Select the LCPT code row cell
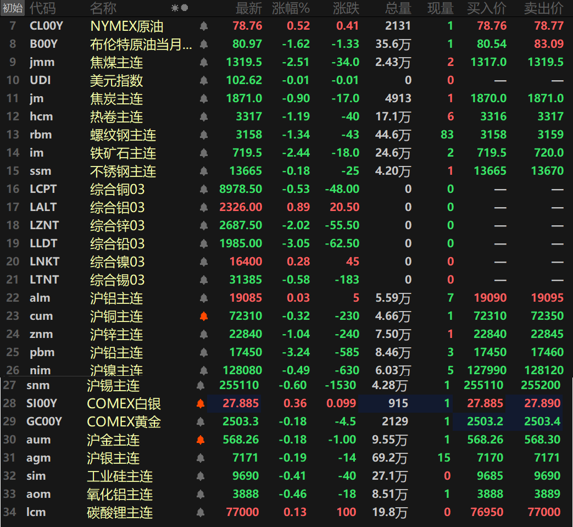This screenshot has height=527, width=573. pos(43,190)
